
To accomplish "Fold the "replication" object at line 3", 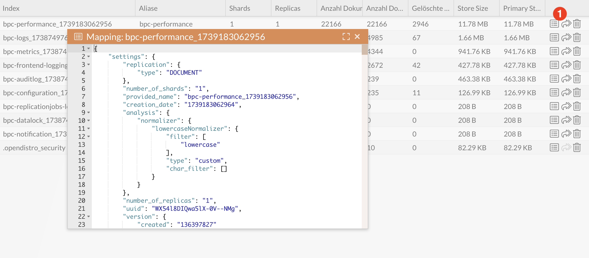I will (89, 65).
